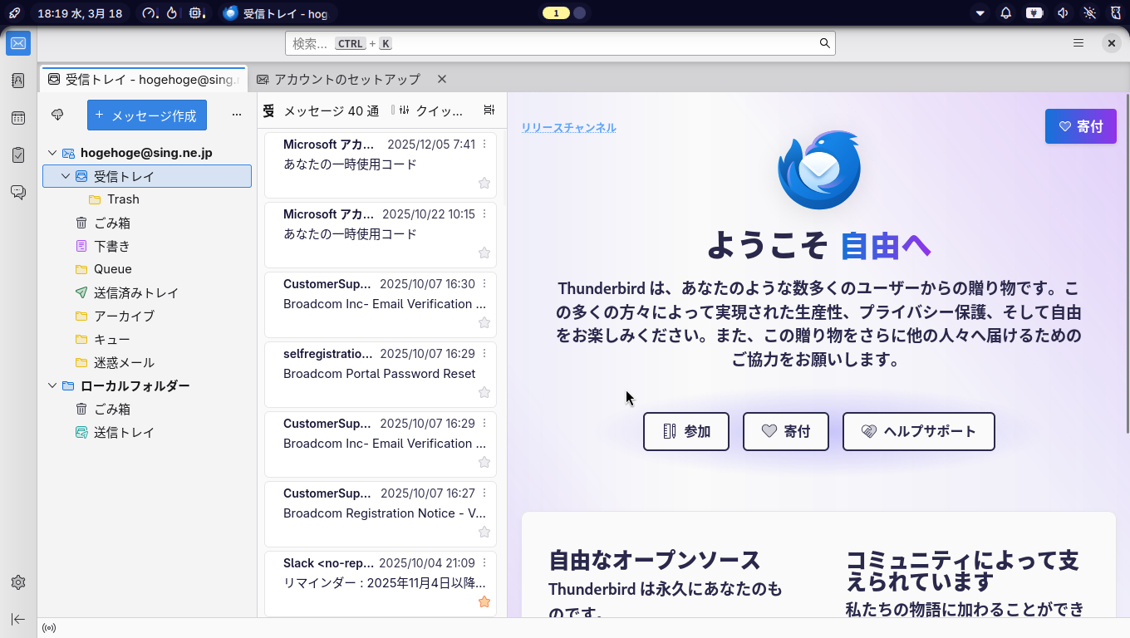Click the gradient 寄付 button at top corner
This screenshot has width=1130, height=638.
pos(1081,126)
